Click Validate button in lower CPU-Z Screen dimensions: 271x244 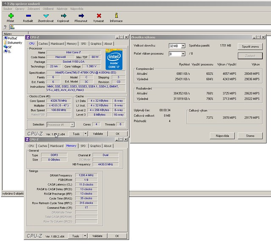97,236
